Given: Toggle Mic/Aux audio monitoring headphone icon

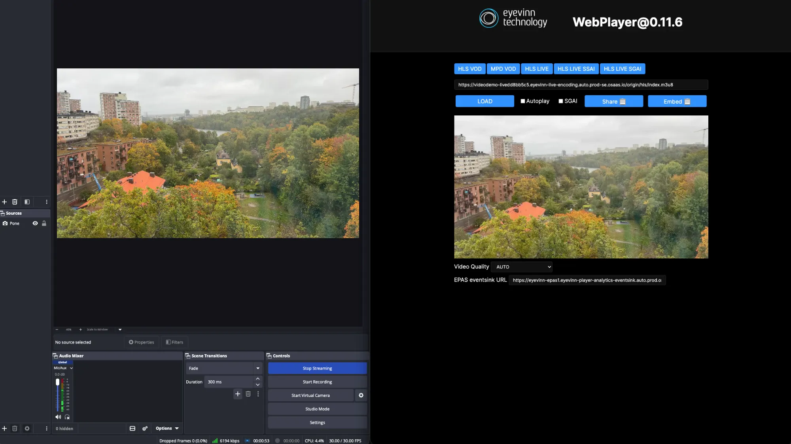Looking at the screenshot, I should point(67,417).
